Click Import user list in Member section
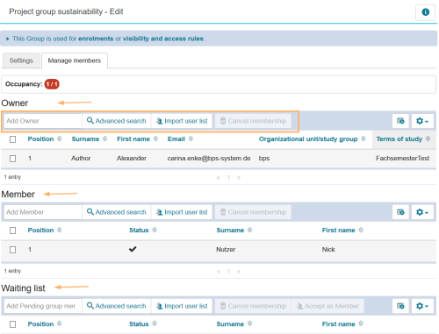439x334 pixels. pyautogui.click(x=182, y=212)
